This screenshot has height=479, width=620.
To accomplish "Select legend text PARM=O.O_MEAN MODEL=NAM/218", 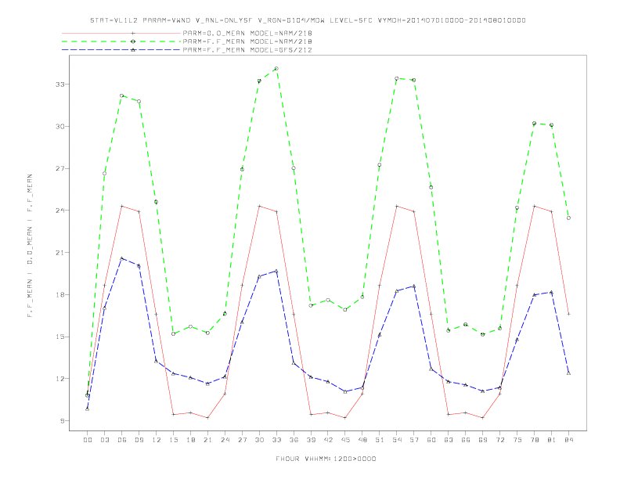I will point(247,33).
